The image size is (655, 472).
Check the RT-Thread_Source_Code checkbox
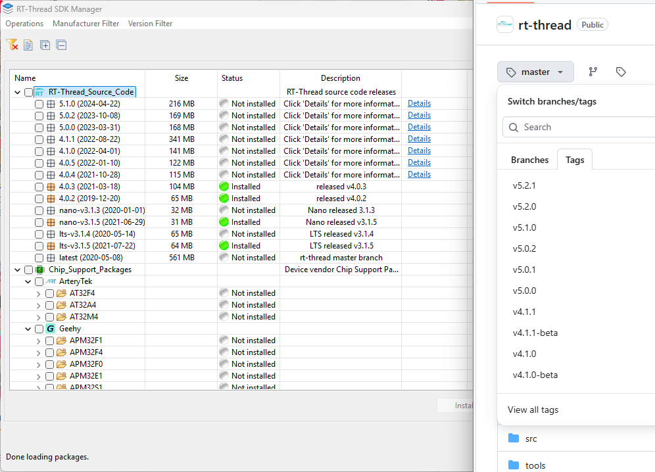pos(28,92)
